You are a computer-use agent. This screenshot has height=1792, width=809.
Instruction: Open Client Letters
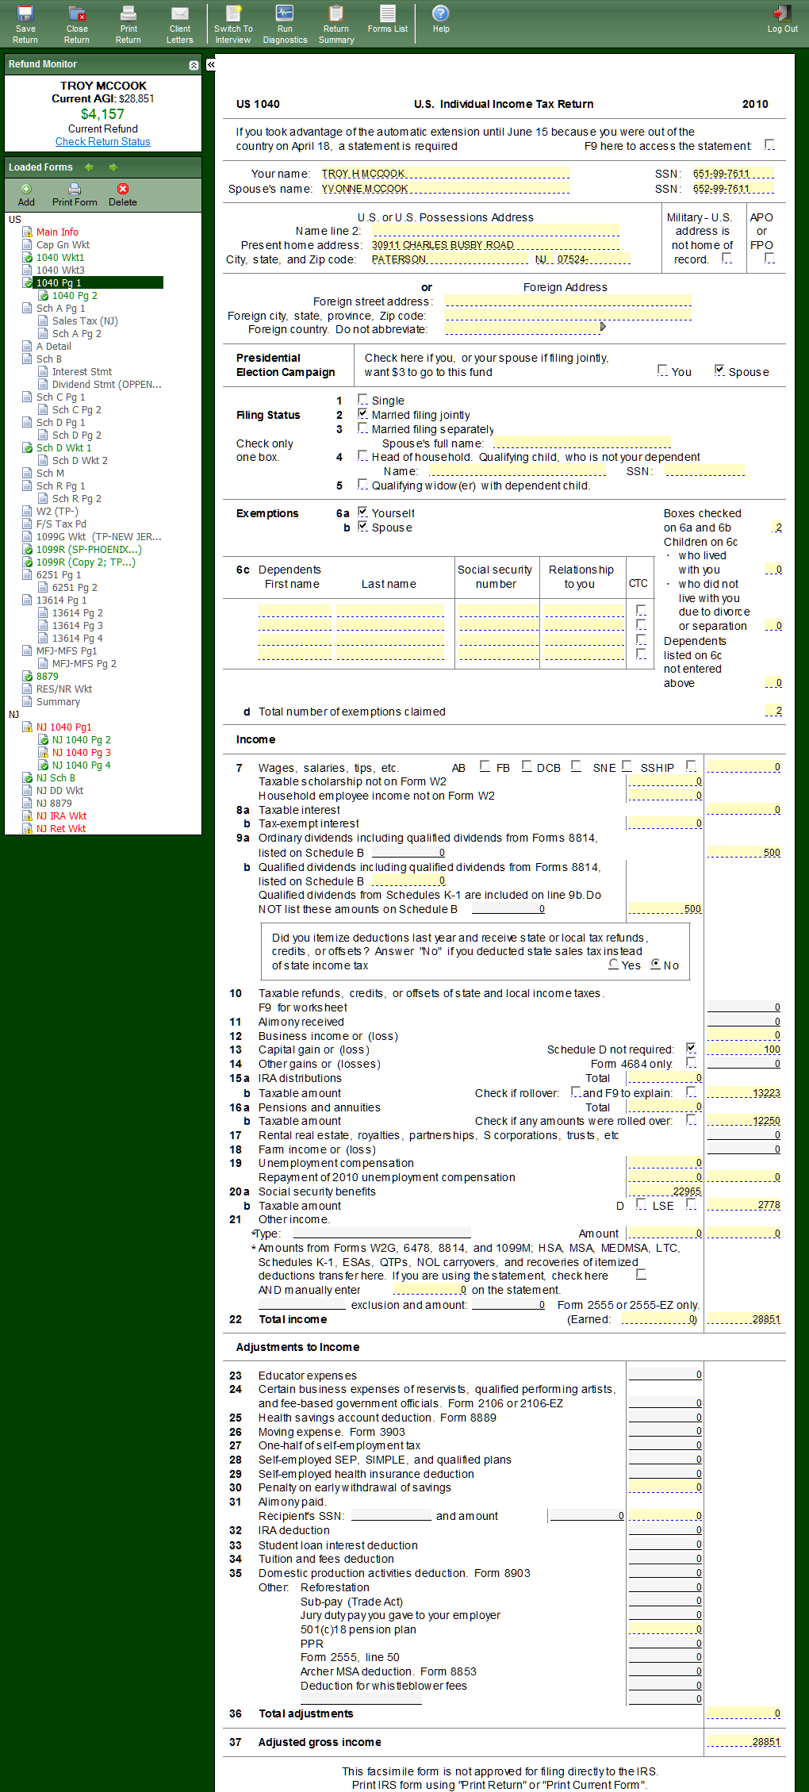pos(180,24)
